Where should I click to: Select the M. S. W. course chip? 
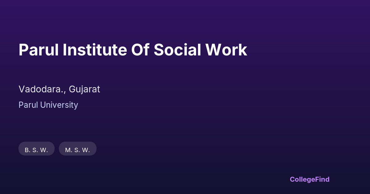[x=77, y=150]
